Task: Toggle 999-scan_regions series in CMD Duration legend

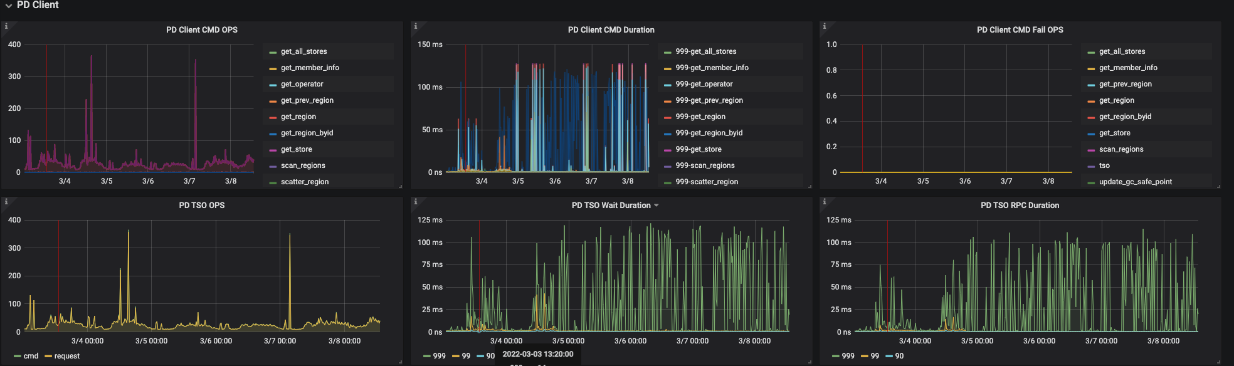Action: (705, 165)
